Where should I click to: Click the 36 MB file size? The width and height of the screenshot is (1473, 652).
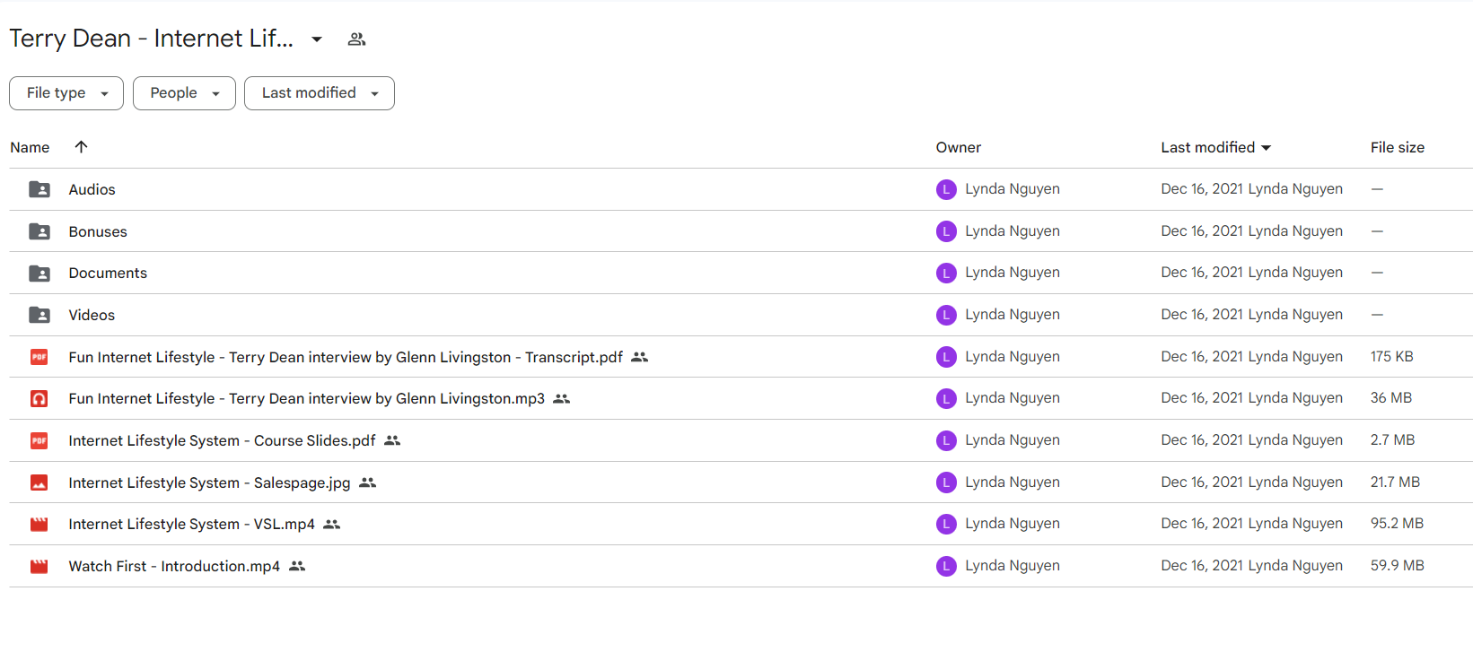(x=1390, y=397)
